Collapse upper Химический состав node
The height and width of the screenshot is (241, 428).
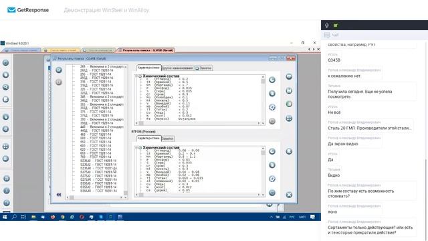pyautogui.click(x=136, y=76)
